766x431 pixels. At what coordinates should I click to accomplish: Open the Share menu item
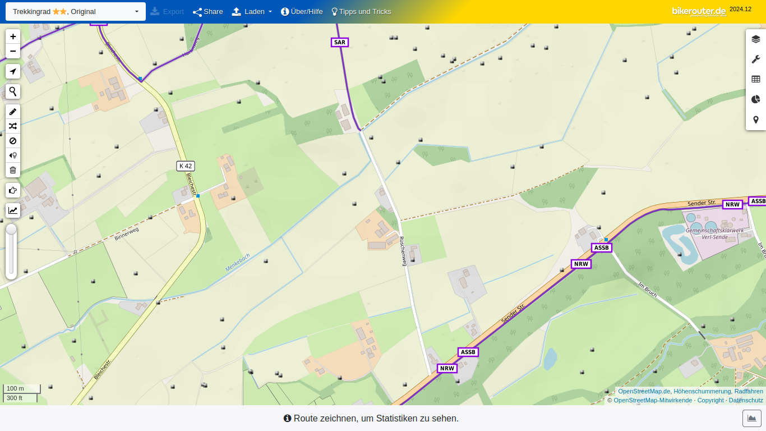click(x=207, y=12)
